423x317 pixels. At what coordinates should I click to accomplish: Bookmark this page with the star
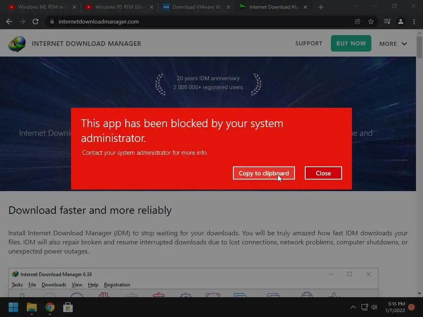[x=371, y=21]
